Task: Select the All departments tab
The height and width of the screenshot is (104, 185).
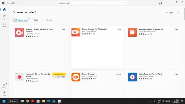Action: point(21,20)
